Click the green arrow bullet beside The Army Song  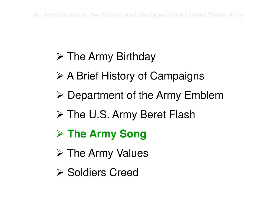60,134
